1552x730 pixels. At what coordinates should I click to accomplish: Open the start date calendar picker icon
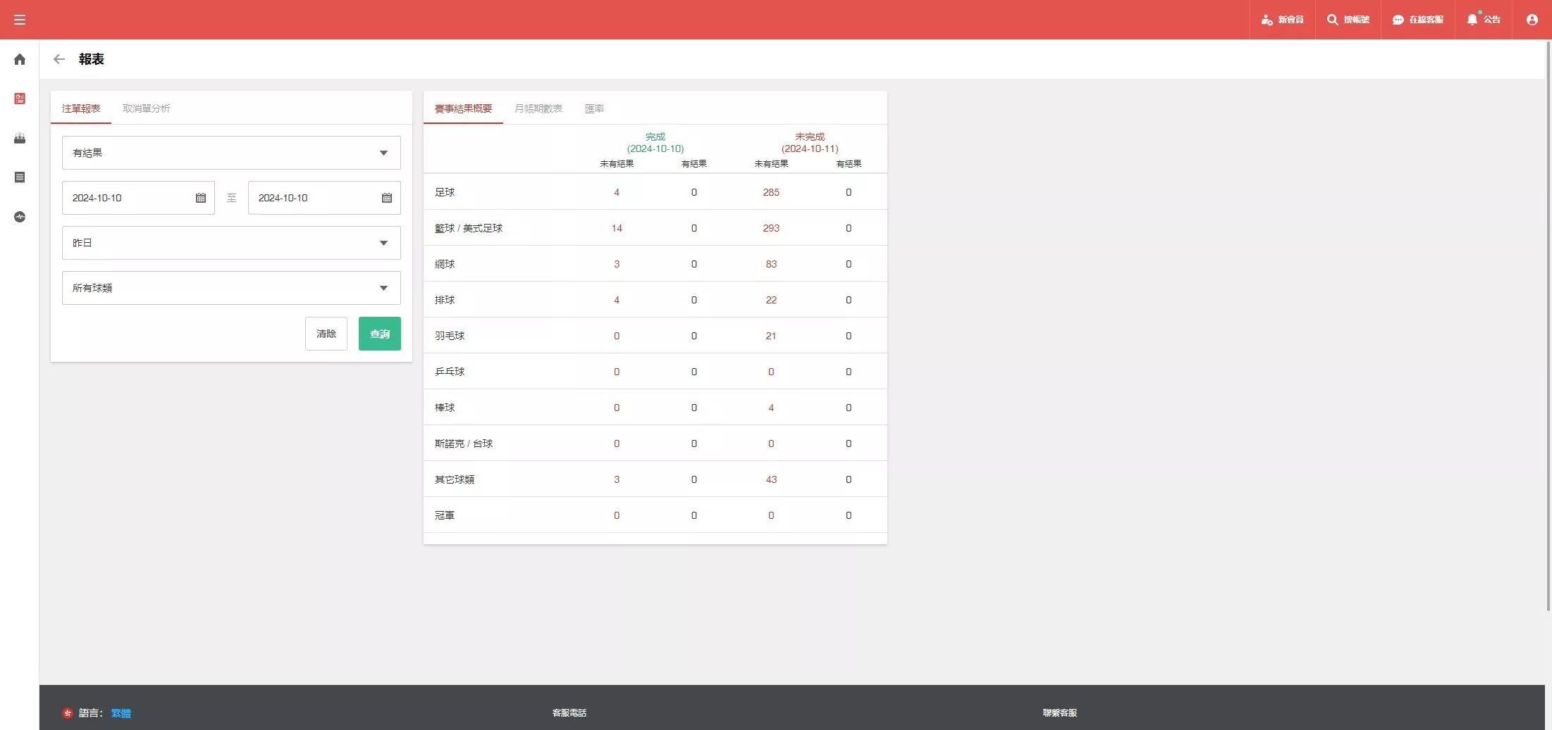[201, 198]
